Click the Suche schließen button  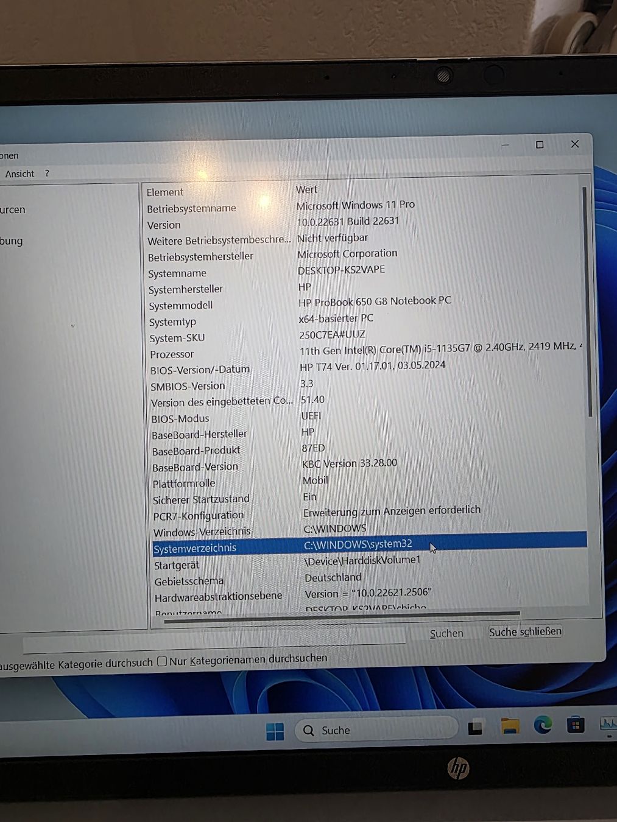coord(525,631)
